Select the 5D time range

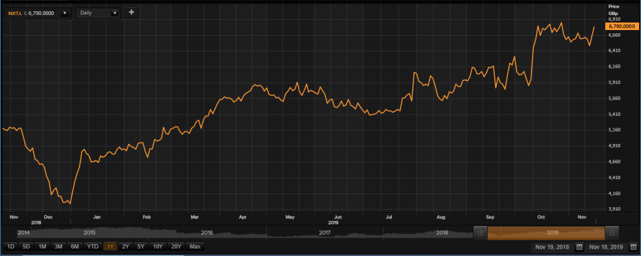click(26, 247)
